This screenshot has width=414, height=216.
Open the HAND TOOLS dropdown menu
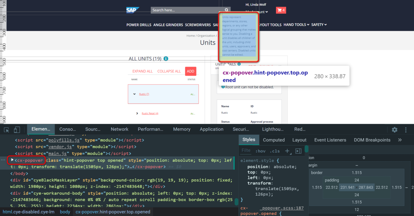click(296, 24)
